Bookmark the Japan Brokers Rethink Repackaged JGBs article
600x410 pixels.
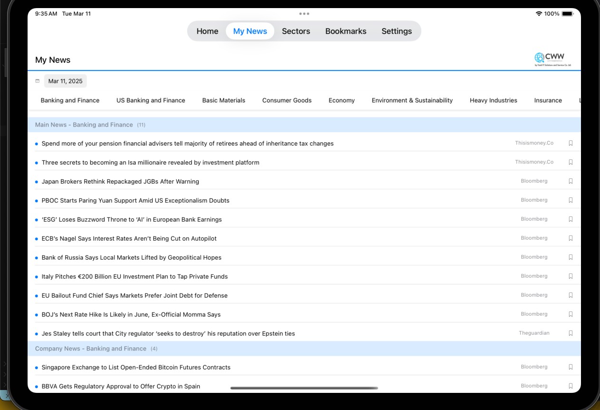[x=571, y=181]
